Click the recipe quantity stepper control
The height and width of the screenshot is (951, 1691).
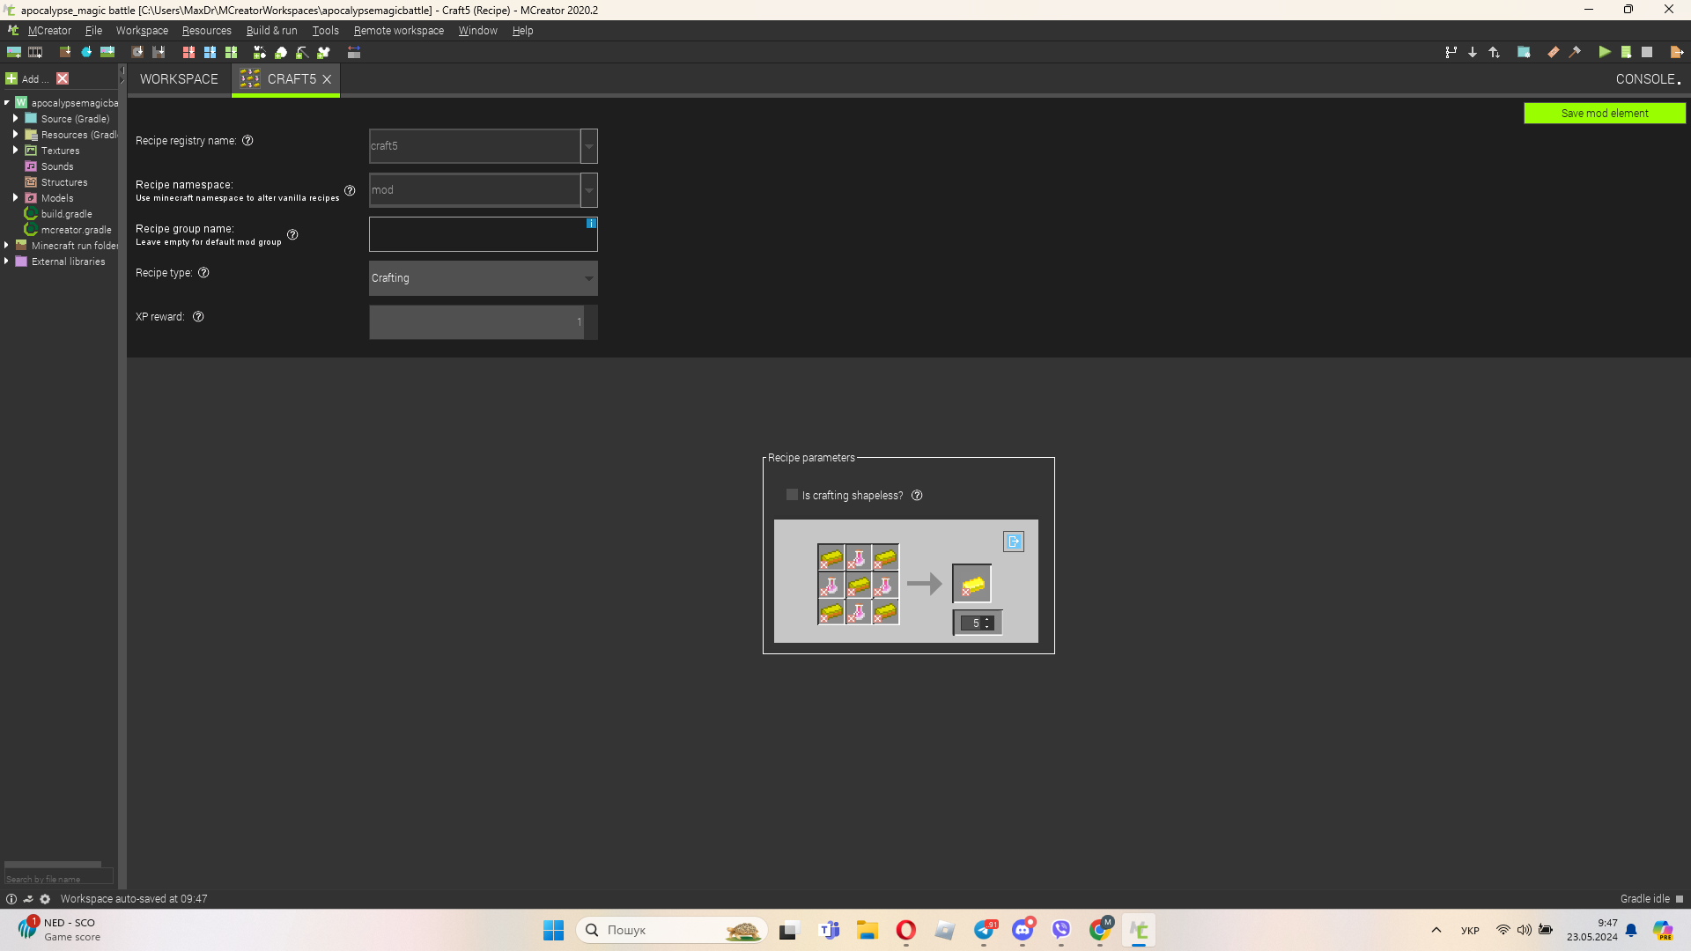976,623
